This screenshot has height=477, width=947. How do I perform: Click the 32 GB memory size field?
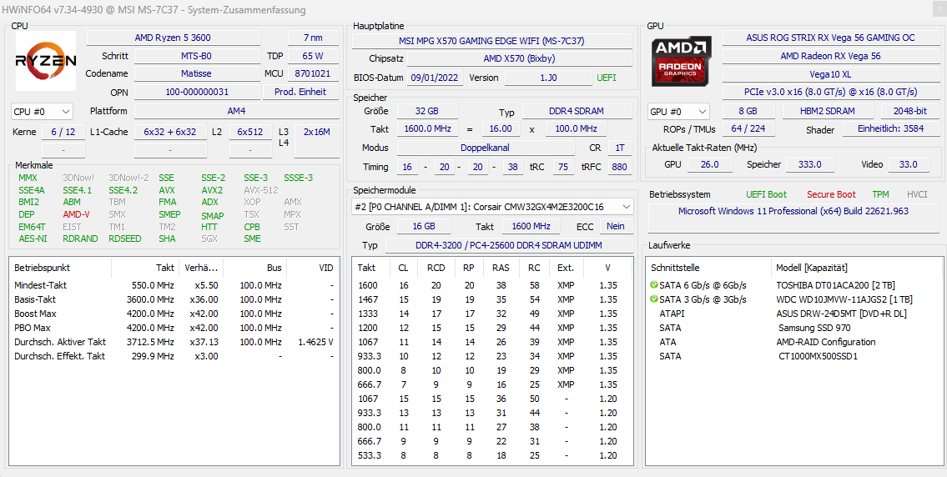(427, 111)
